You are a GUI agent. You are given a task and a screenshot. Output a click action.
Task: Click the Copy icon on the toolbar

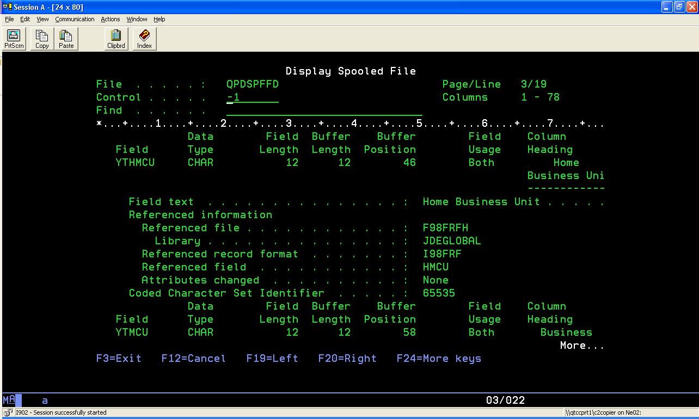point(41,38)
